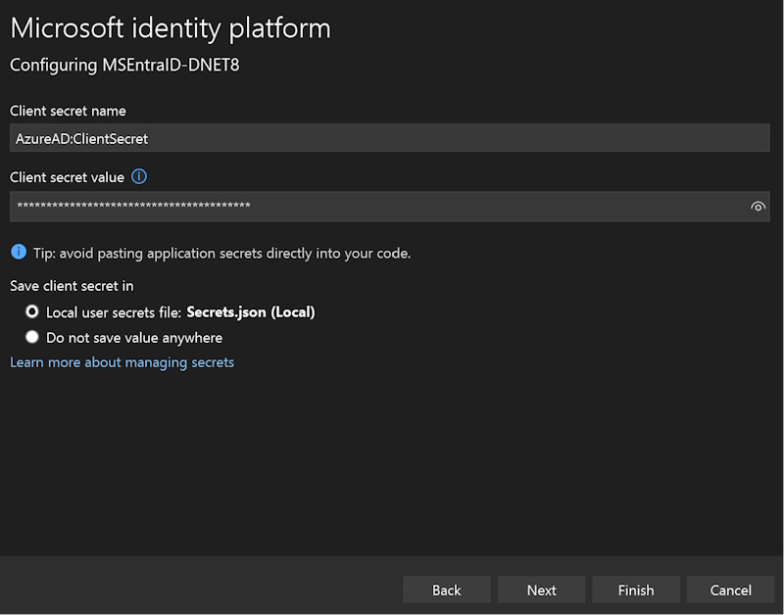Screen dimensions: 784x615
Task: Click the Client secret value label text
Action: [67, 177]
